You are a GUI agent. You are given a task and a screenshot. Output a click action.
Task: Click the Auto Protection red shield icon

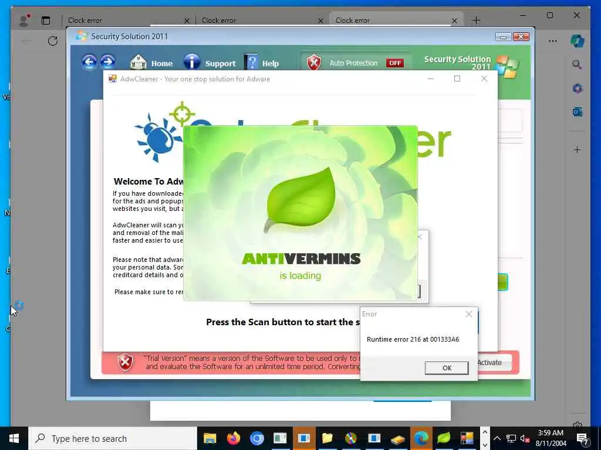click(314, 62)
